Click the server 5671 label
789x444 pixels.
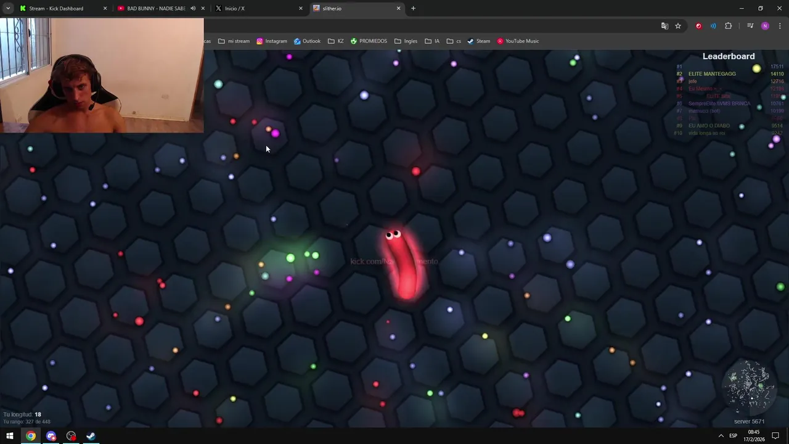(x=749, y=422)
